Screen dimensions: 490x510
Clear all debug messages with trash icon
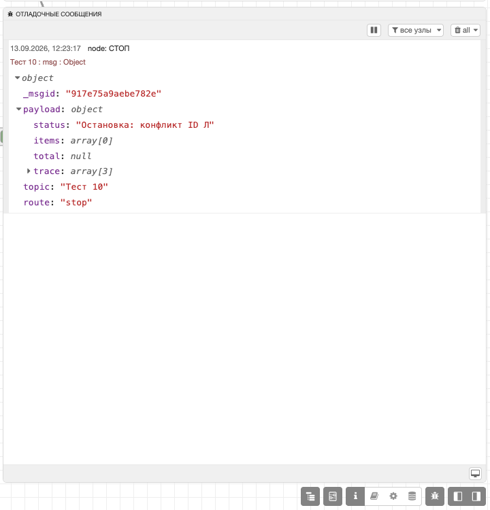click(458, 30)
